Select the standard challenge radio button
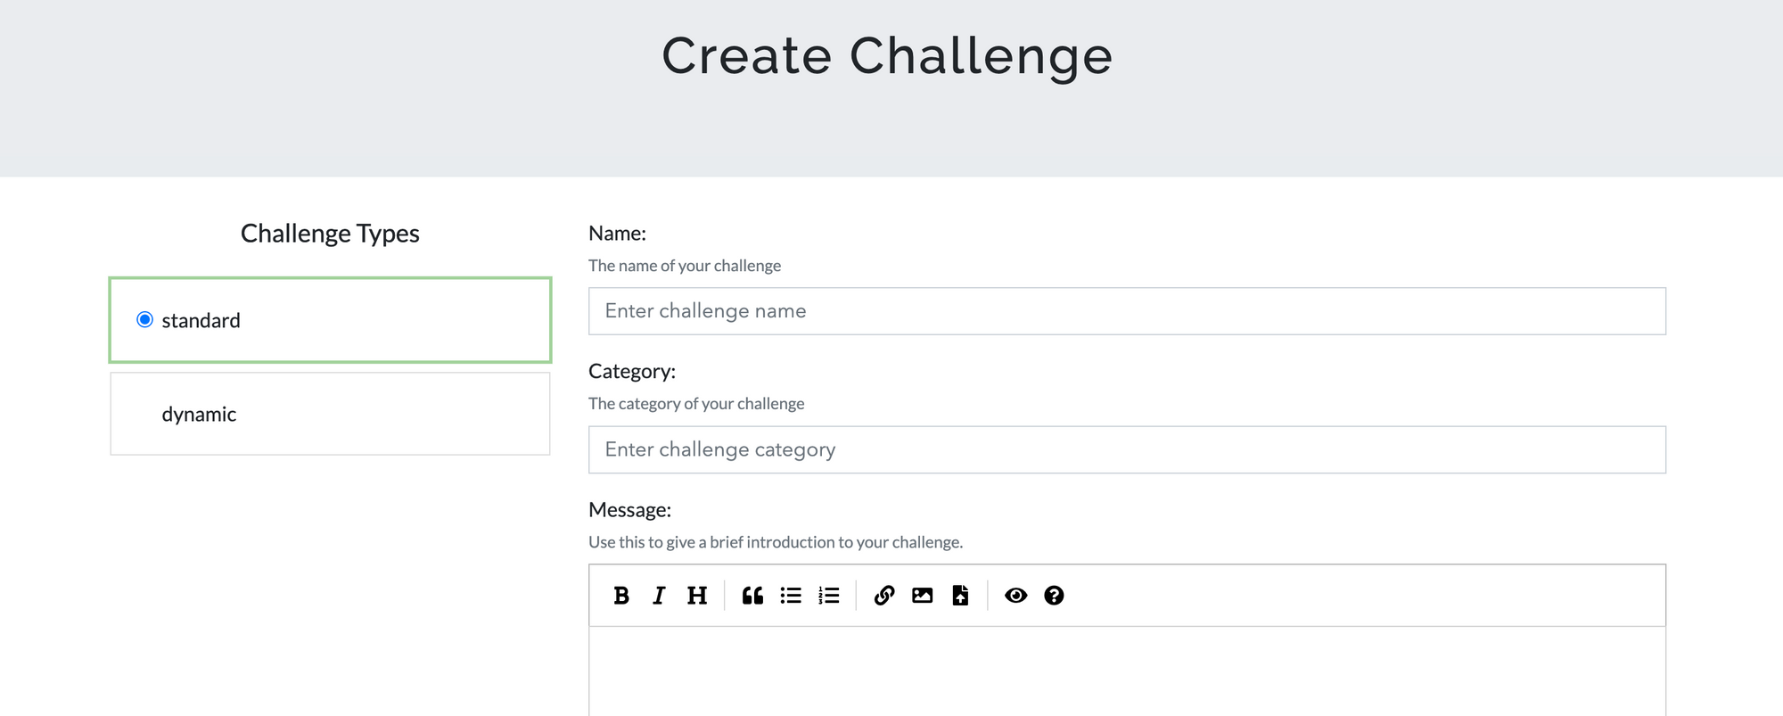Screen dimensions: 1783x716 [144, 319]
